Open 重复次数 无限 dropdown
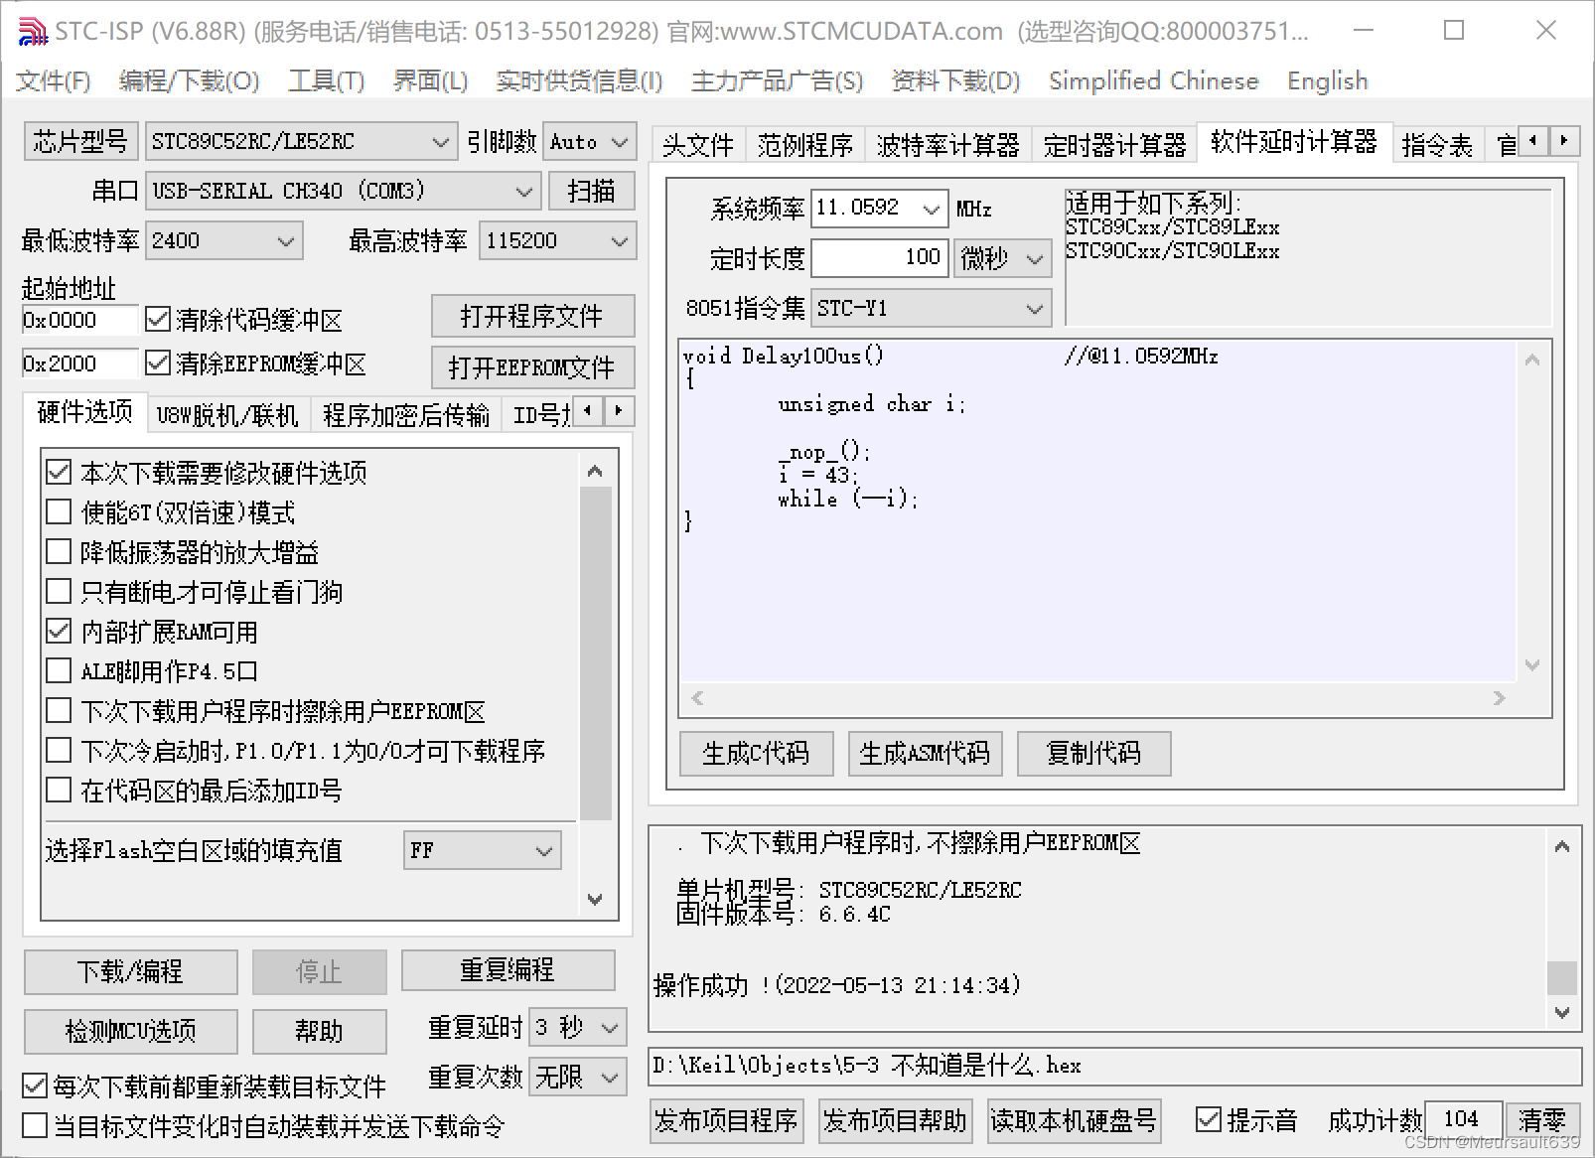Screen dimensions: 1595x1158 pos(577,1077)
